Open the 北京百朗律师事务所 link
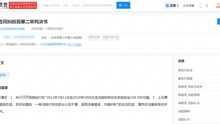 coord(53,44)
